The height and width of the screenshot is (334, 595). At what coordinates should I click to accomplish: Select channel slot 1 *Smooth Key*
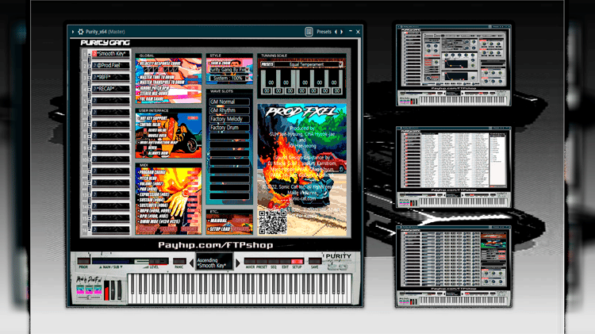click(110, 53)
